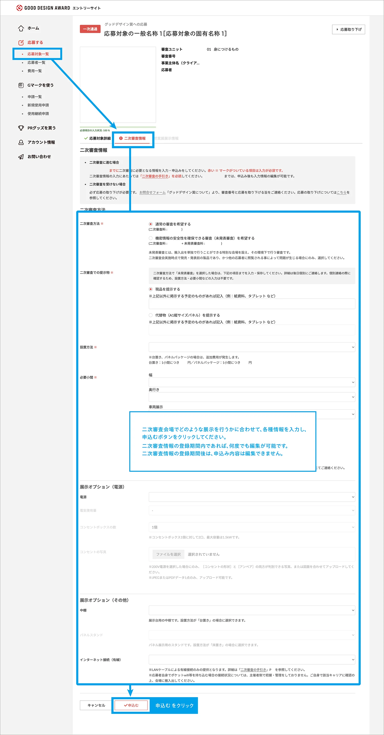Select 代替物（A1縦サイズパネル）radio button
The width and height of the screenshot is (384, 735).
[151, 315]
